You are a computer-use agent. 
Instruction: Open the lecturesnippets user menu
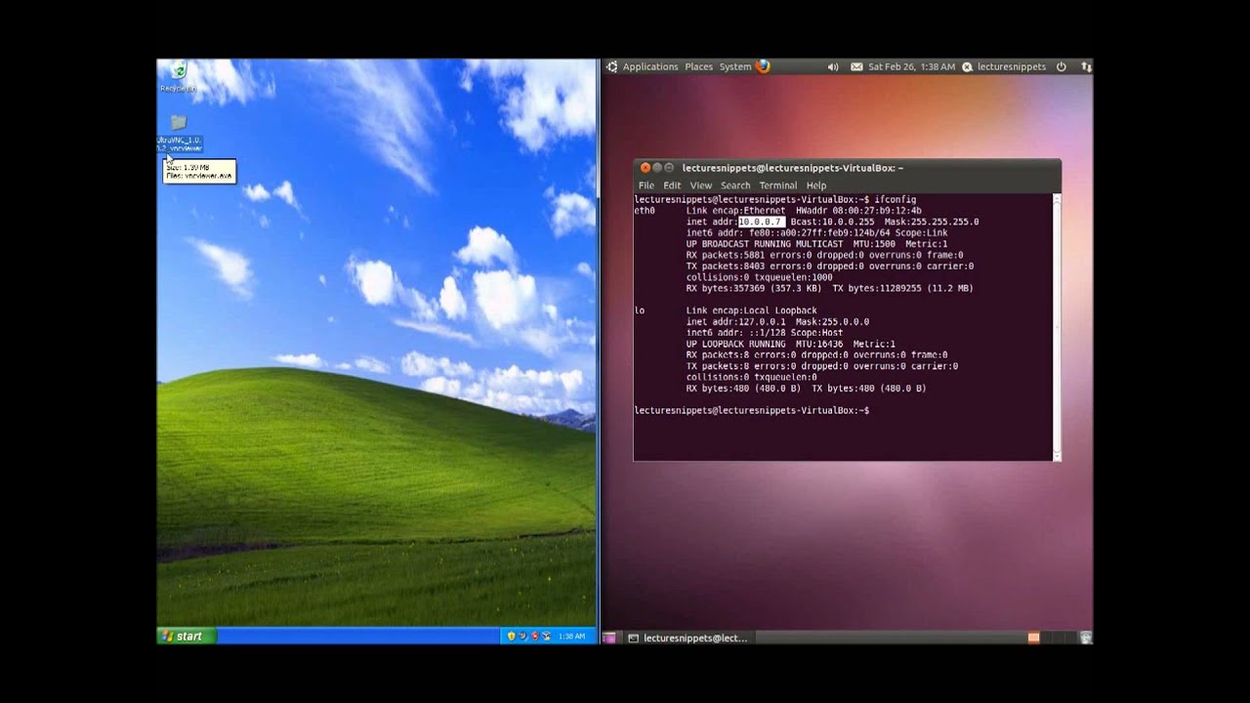coord(1004,66)
